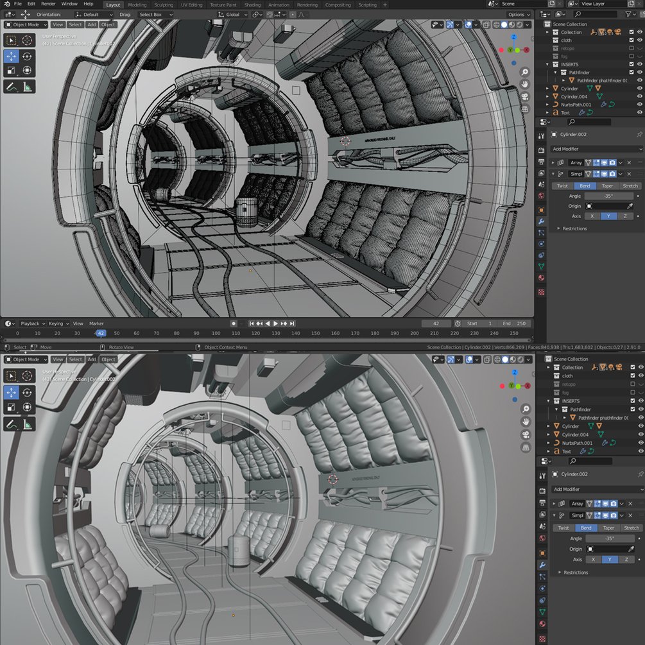This screenshot has height=645, width=645.
Task: Open Orientation Default dropdown
Action: click(94, 14)
